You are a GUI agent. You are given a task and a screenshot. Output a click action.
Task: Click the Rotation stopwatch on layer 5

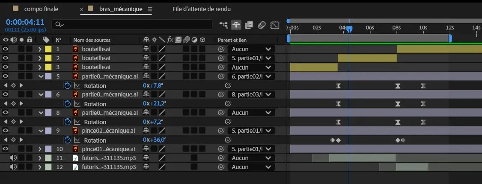[x=67, y=85]
